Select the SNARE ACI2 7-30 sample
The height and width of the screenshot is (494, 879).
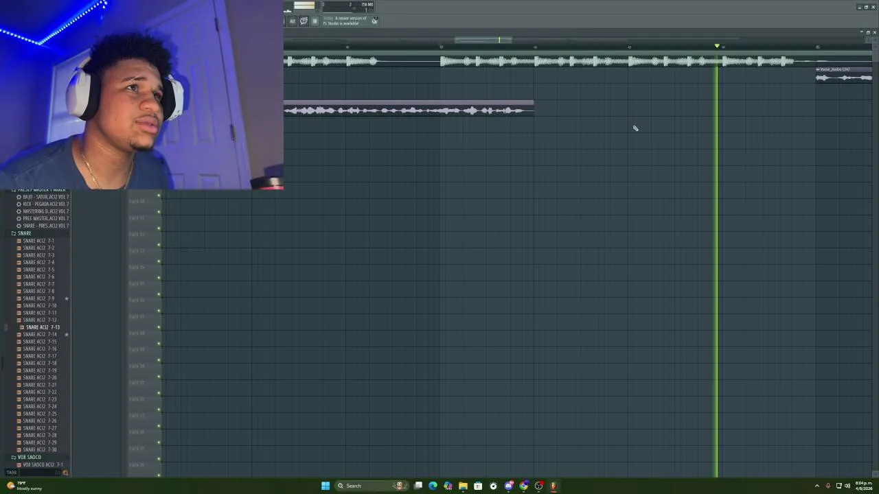tap(39, 449)
